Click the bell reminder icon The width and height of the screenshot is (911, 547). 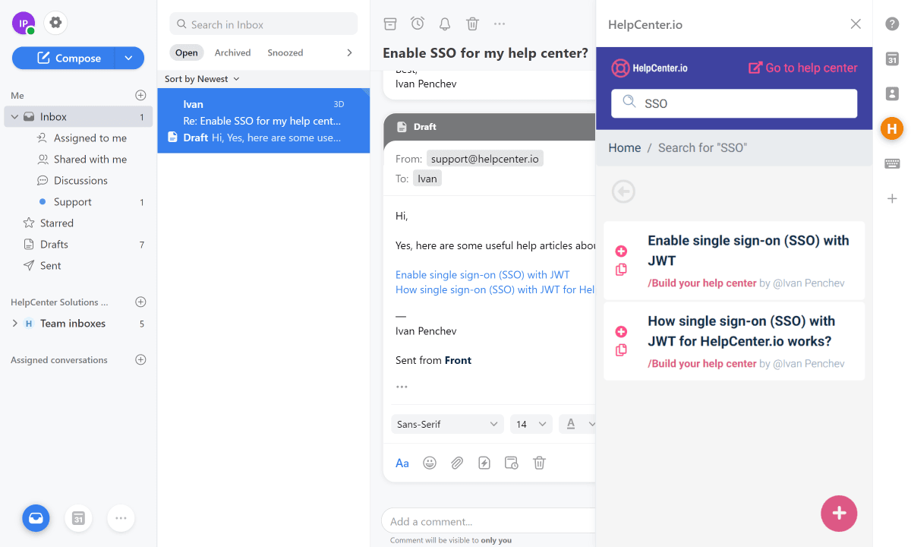click(445, 24)
